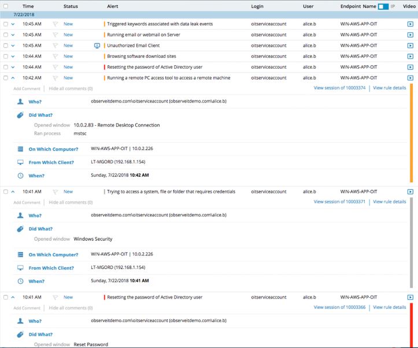Open View rule details for the credentials alert
Screen dimensions: 418x348
click(389, 202)
